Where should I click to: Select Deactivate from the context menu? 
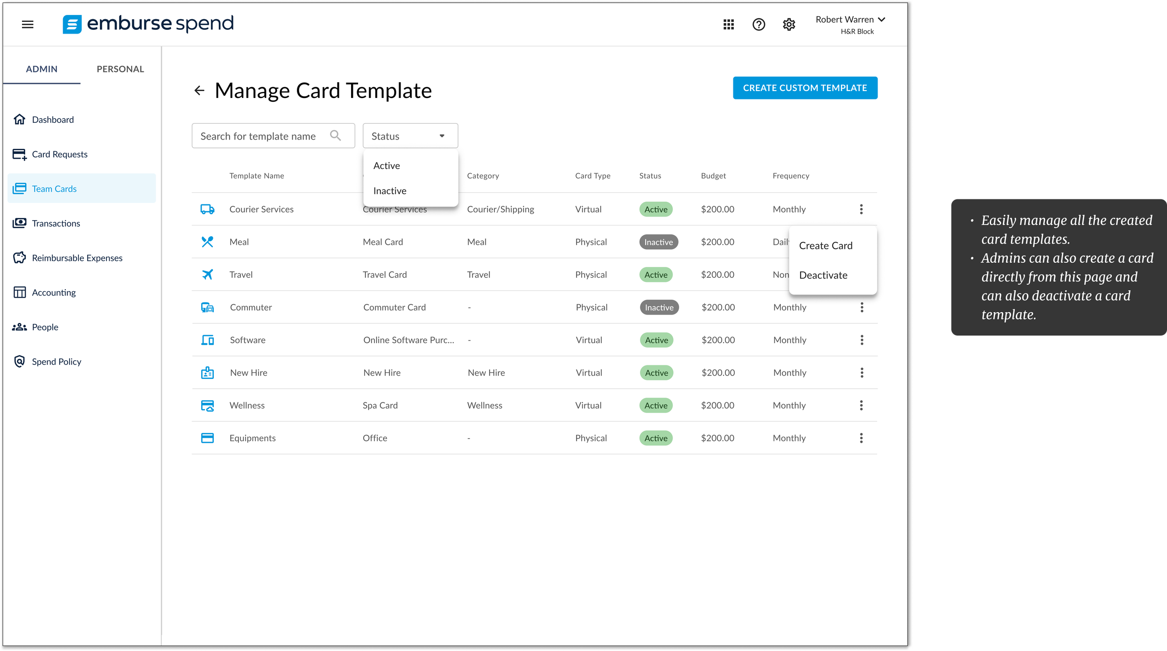tap(823, 275)
